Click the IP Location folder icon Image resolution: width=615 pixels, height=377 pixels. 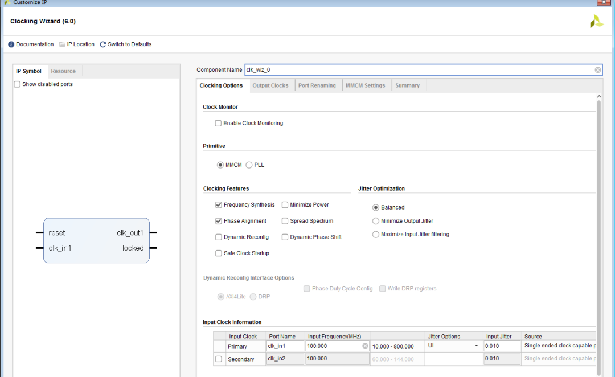[62, 44]
